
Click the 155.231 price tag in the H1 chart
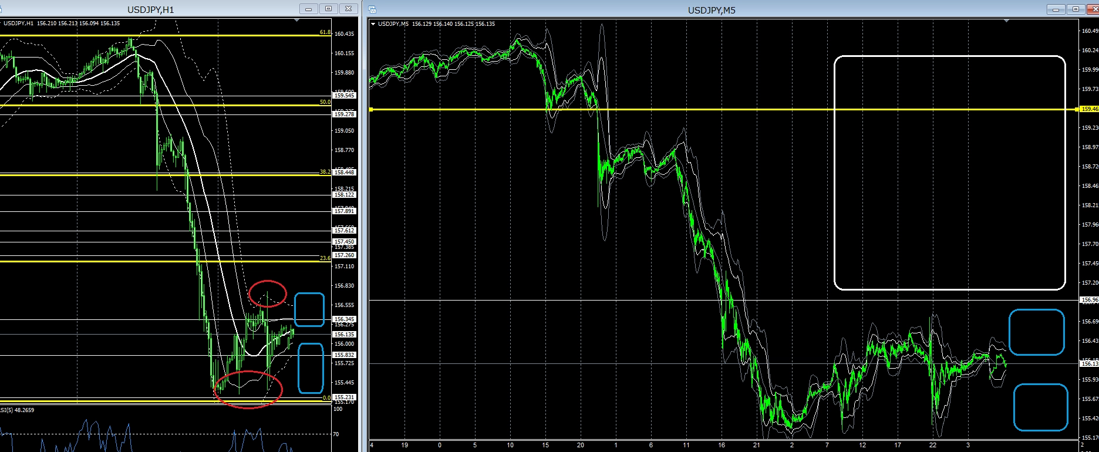(x=345, y=397)
